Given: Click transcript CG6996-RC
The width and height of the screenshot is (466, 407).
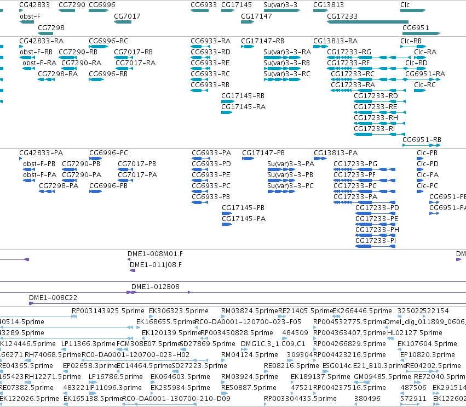Looking at the screenshot, I should pos(108,41).
